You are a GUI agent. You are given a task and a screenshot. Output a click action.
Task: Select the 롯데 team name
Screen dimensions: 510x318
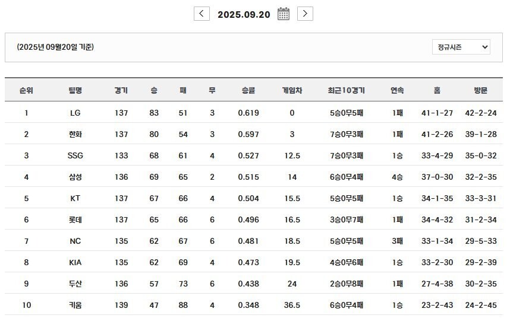(75, 220)
